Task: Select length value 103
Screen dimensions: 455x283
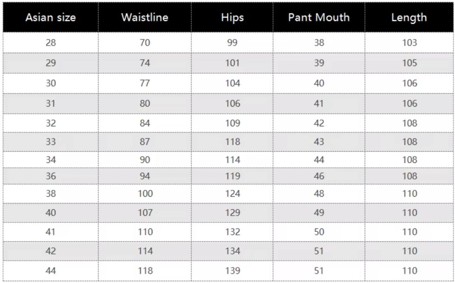Action: pos(409,43)
